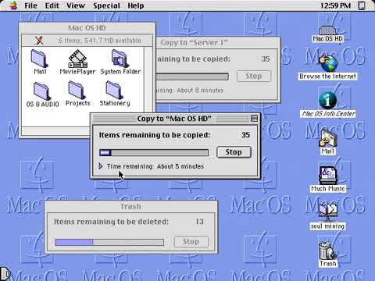Click the Mac OS HD window vertical scrollbar
This screenshot has width=375, height=281.
[148, 80]
